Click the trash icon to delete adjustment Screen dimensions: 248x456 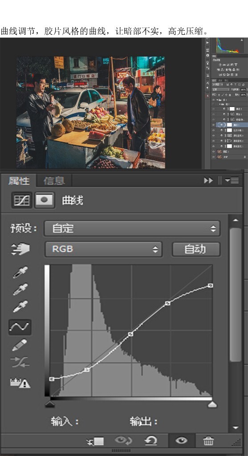click(208, 441)
